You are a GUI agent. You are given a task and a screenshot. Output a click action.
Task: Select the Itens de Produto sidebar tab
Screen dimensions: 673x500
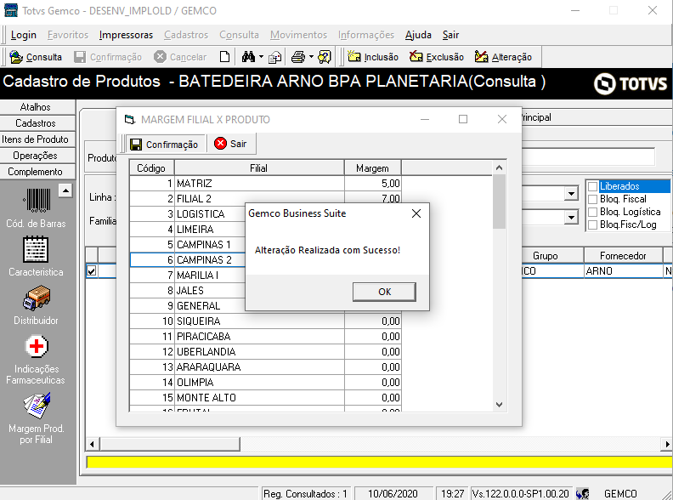35,139
